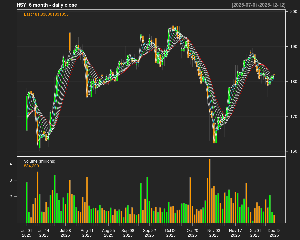Image resolution: width=300 pixels, height=240 pixels.
Task: Click the last orange volume bar
Action: click(274, 219)
